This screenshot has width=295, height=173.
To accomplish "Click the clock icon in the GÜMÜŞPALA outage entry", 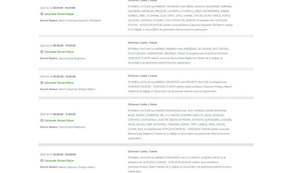I will point(42,121).
